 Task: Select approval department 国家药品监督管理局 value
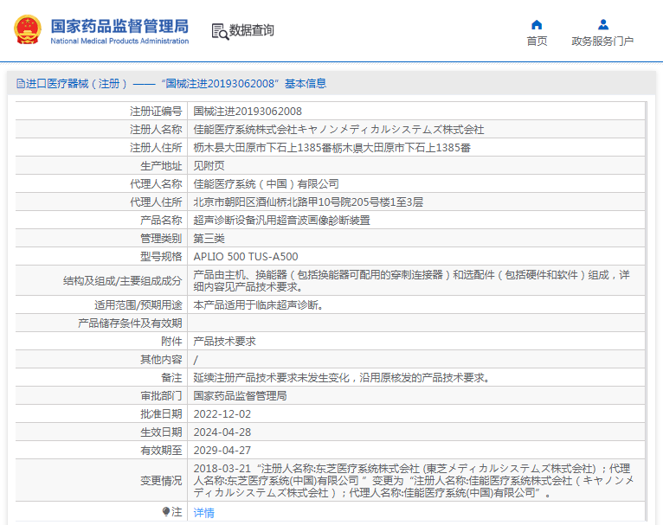pyautogui.click(x=240, y=396)
